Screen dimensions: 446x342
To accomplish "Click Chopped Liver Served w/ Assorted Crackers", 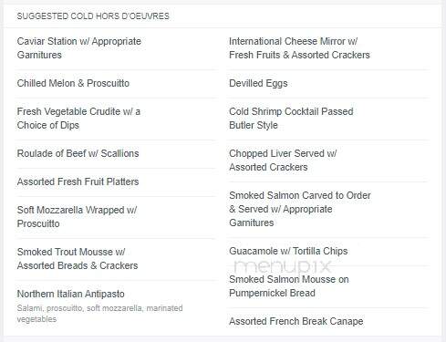I will click(283, 161).
